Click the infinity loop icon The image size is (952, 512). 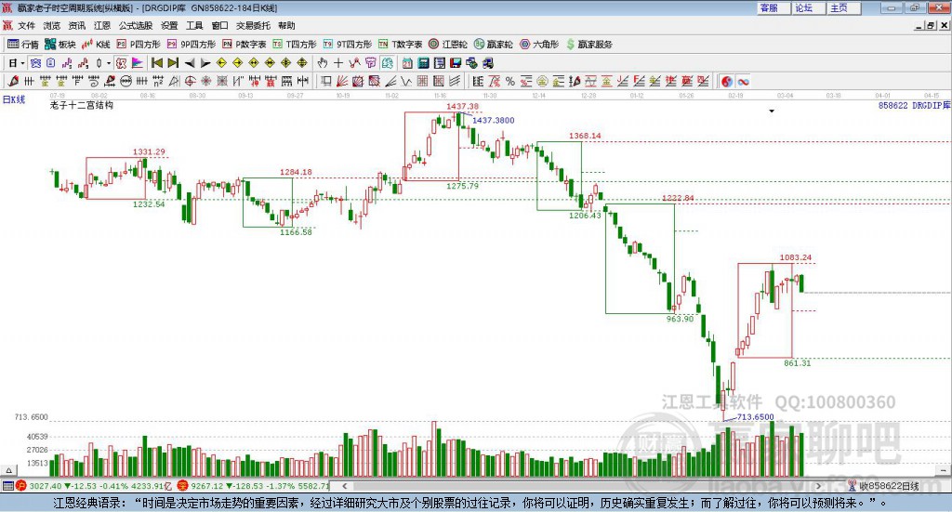743,81
